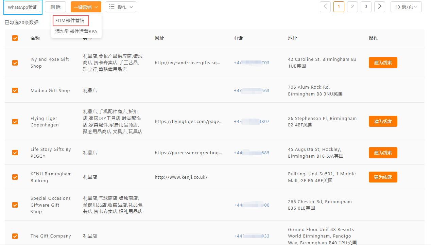The height and width of the screenshot is (245, 431).
Task: Click Madina Gift Shop phone number
Action: 252,90
